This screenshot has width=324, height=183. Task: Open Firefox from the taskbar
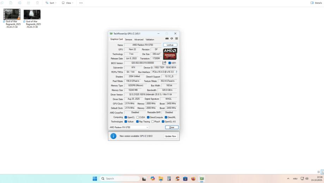point(194,179)
